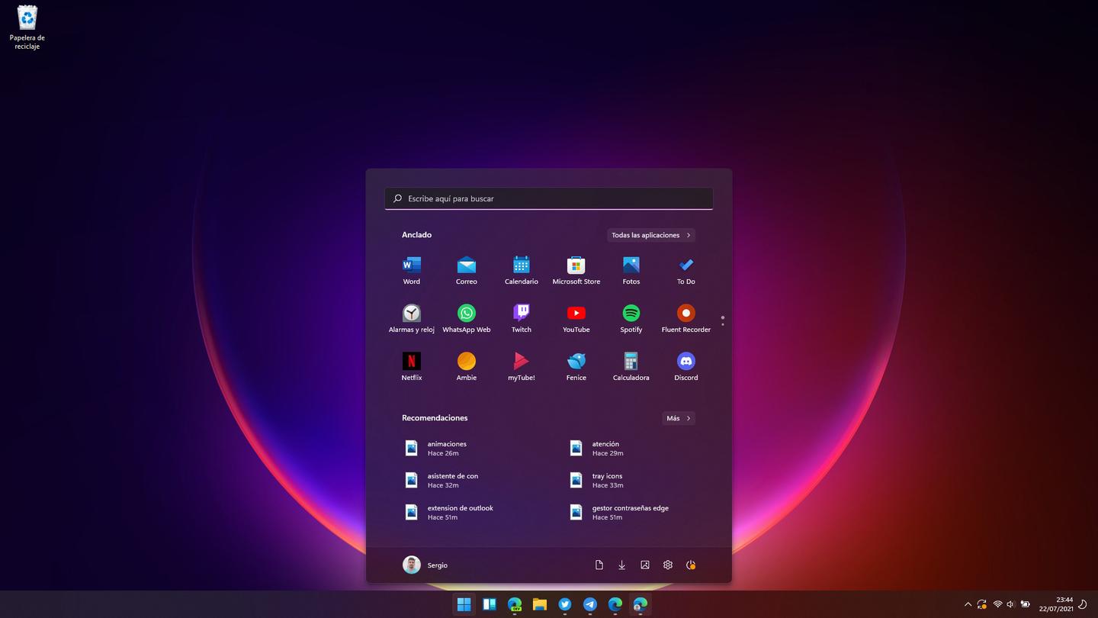This screenshot has width=1098, height=618.
Task: Expand Más recommendations
Action: [678, 418]
